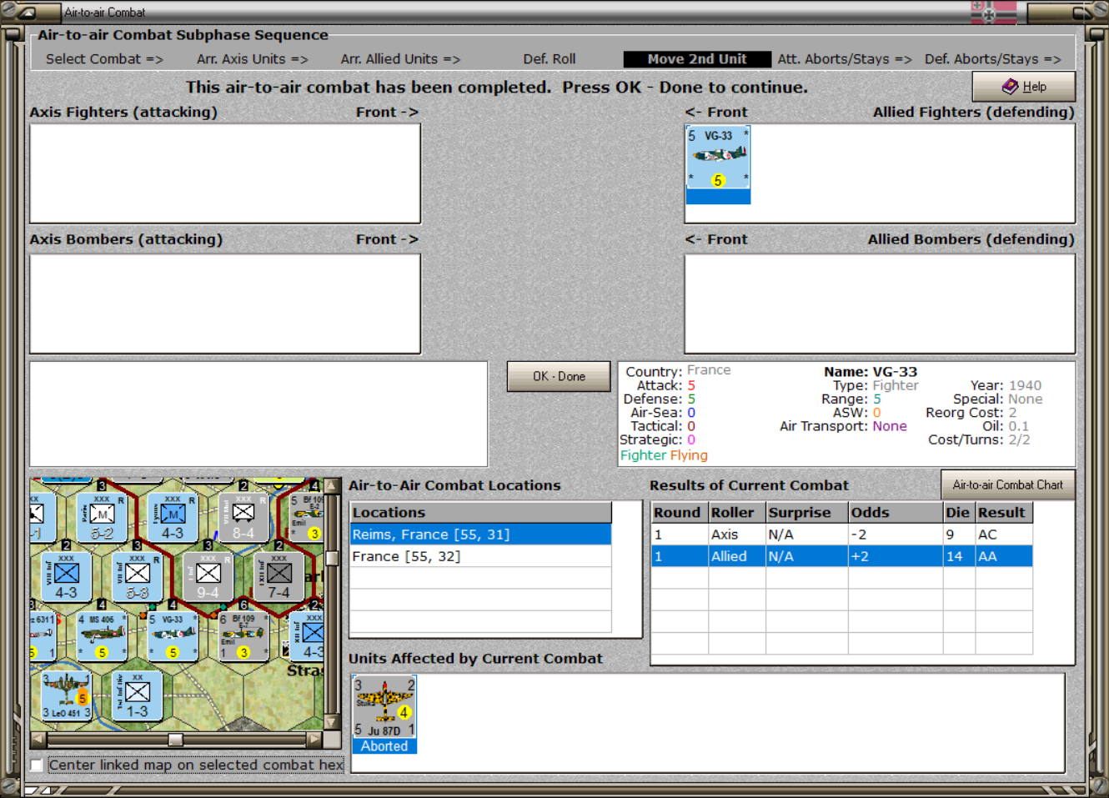1109x798 pixels.
Task: Click map horizontal scrollbar left arrow
Action: coord(38,739)
